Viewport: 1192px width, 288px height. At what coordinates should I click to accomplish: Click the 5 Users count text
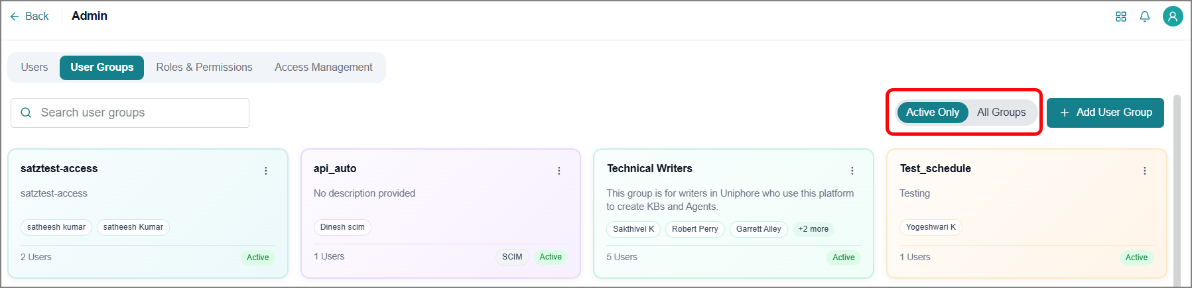[622, 257]
